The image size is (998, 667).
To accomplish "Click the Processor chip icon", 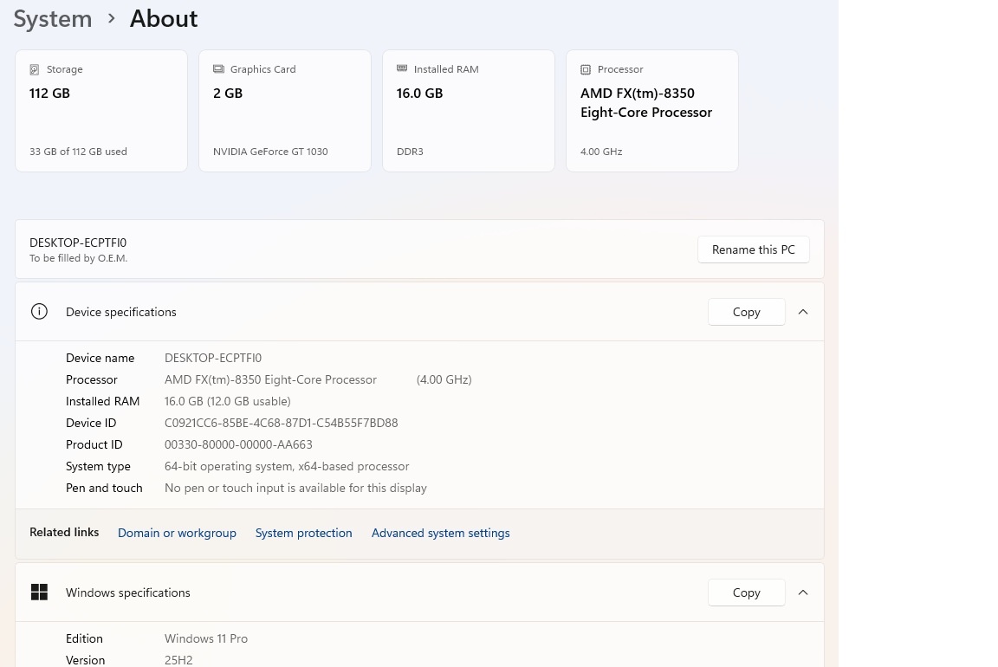I will pos(586,69).
